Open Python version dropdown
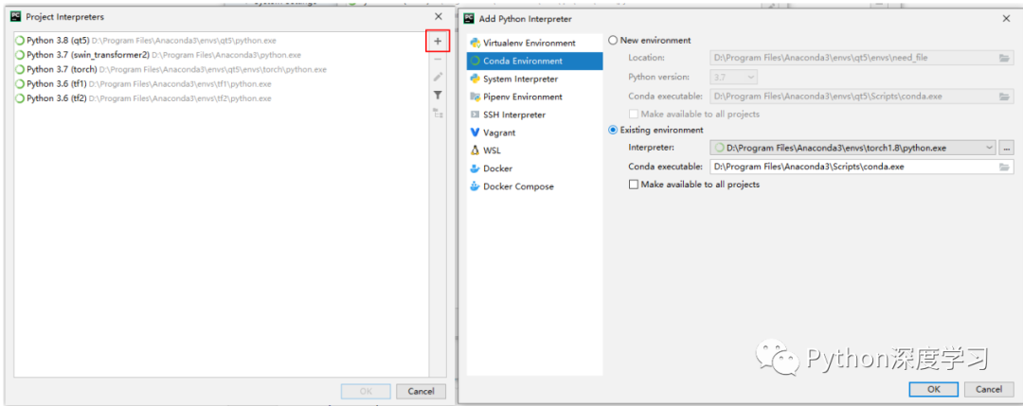 point(733,77)
